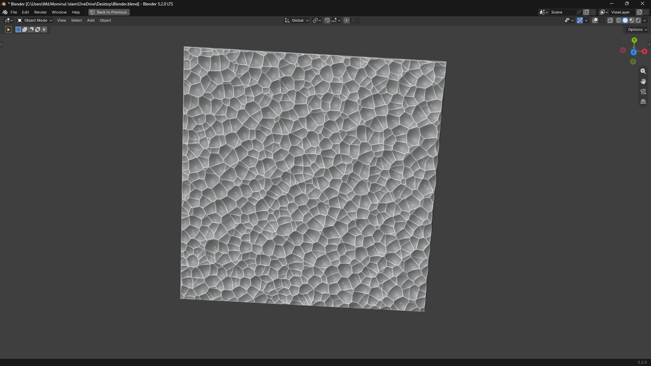
Task: Open the Render menu
Action: [40, 12]
